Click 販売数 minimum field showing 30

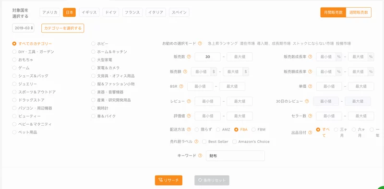click(x=208, y=57)
